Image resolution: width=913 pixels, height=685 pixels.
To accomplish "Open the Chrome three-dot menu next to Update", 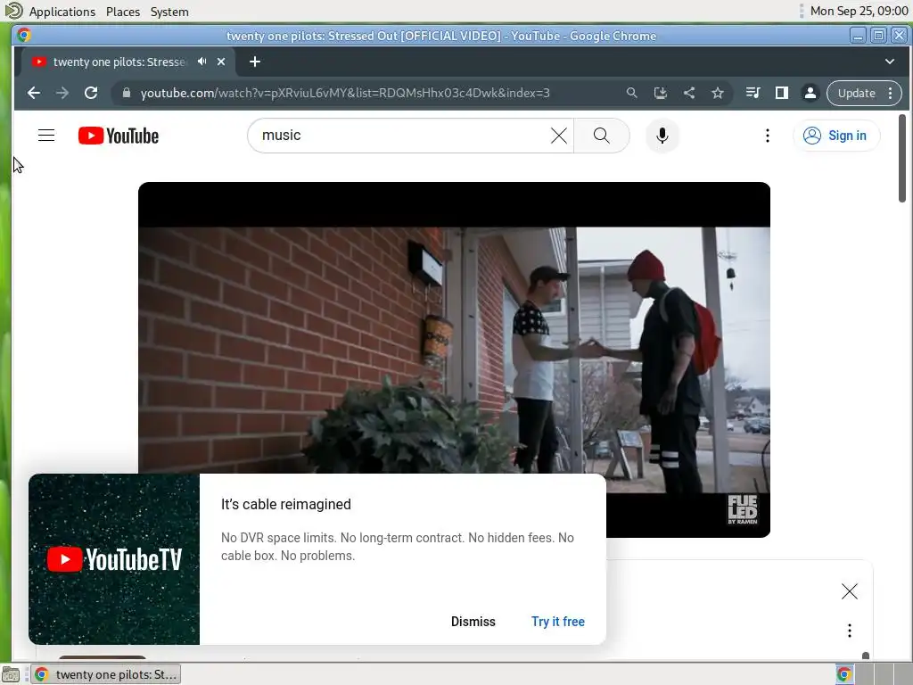I will coord(891,93).
